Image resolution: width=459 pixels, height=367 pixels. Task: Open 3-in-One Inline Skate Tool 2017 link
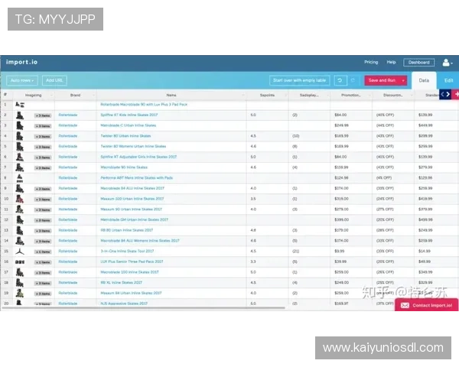click(x=127, y=251)
